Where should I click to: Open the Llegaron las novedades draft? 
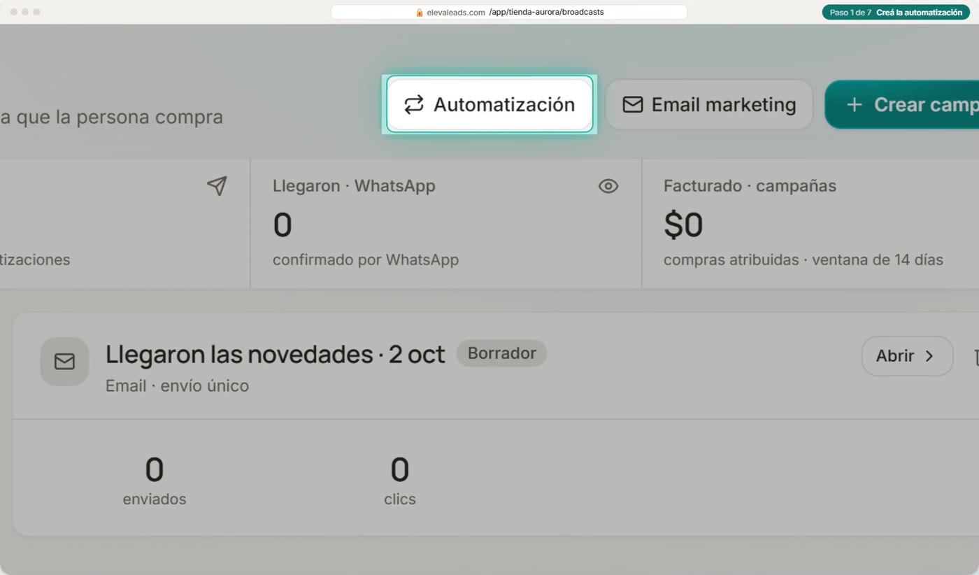pyautogui.click(x=907, y=356)
